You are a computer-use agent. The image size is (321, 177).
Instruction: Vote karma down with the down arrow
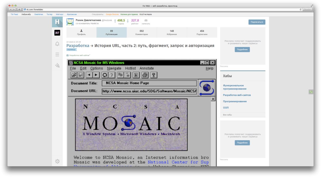[128, 21]
